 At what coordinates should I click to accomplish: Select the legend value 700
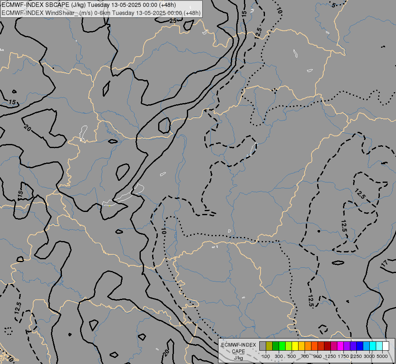pos(305,356)
